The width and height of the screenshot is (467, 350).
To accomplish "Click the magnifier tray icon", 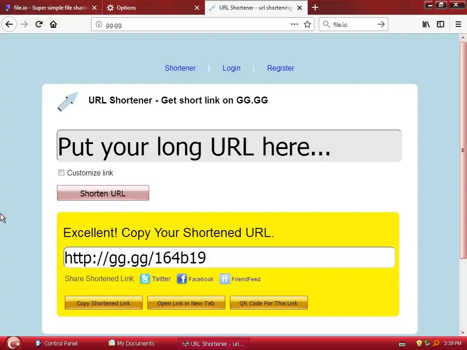I will [436, 343].
